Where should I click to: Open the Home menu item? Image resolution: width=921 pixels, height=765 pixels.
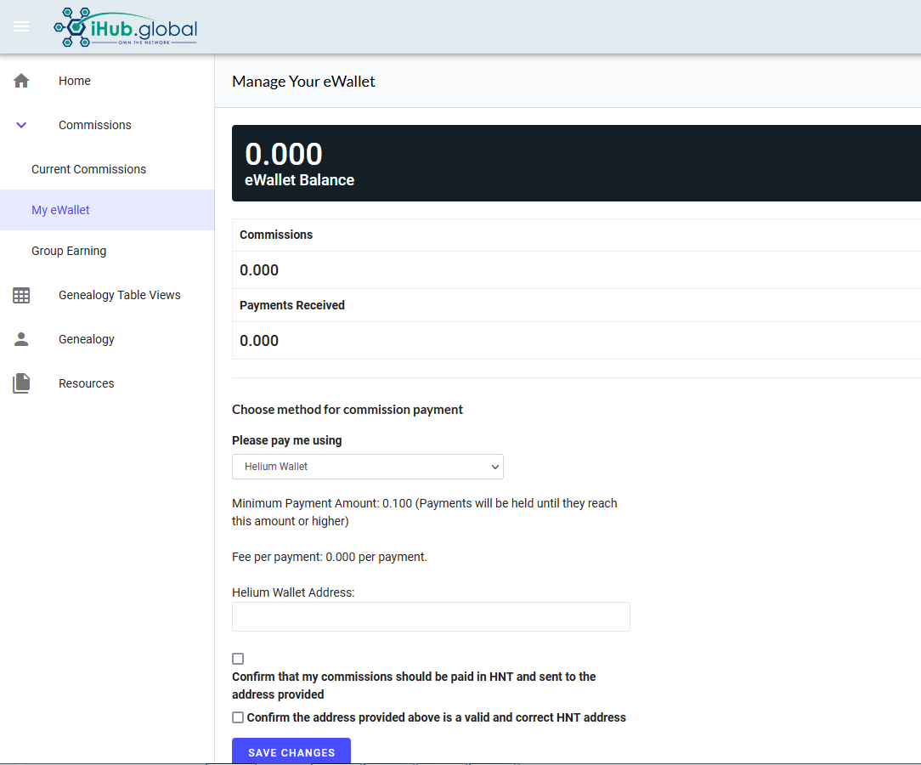75,81
